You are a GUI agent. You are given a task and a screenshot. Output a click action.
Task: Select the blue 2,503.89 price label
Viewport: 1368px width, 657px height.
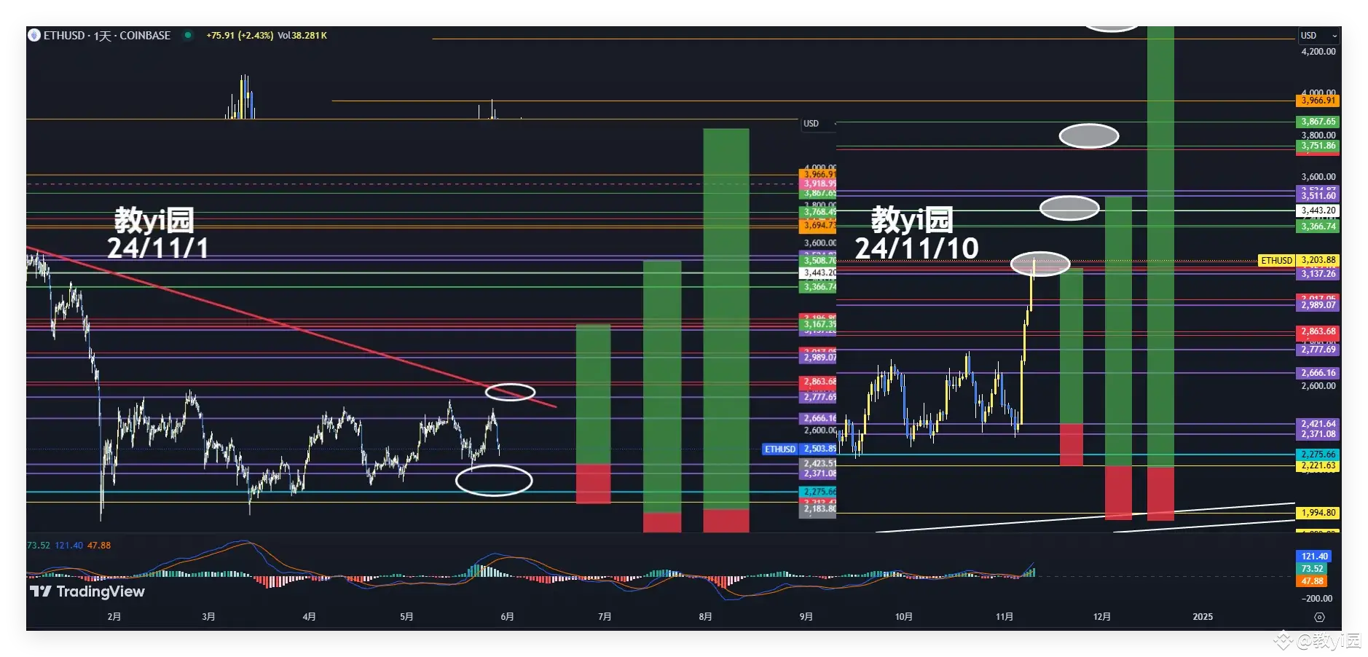819,449
